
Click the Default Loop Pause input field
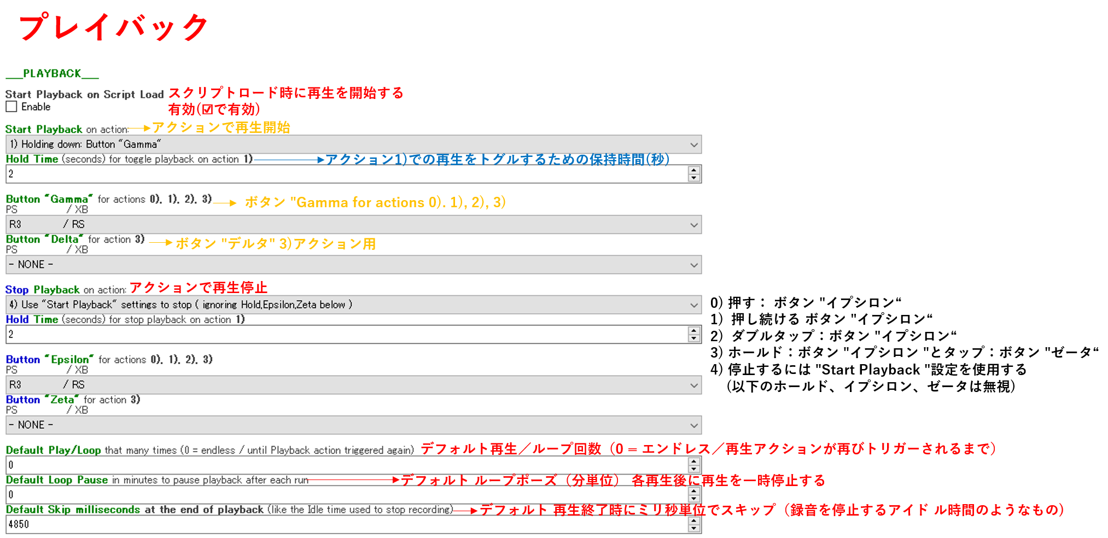(x=345, y=495)
